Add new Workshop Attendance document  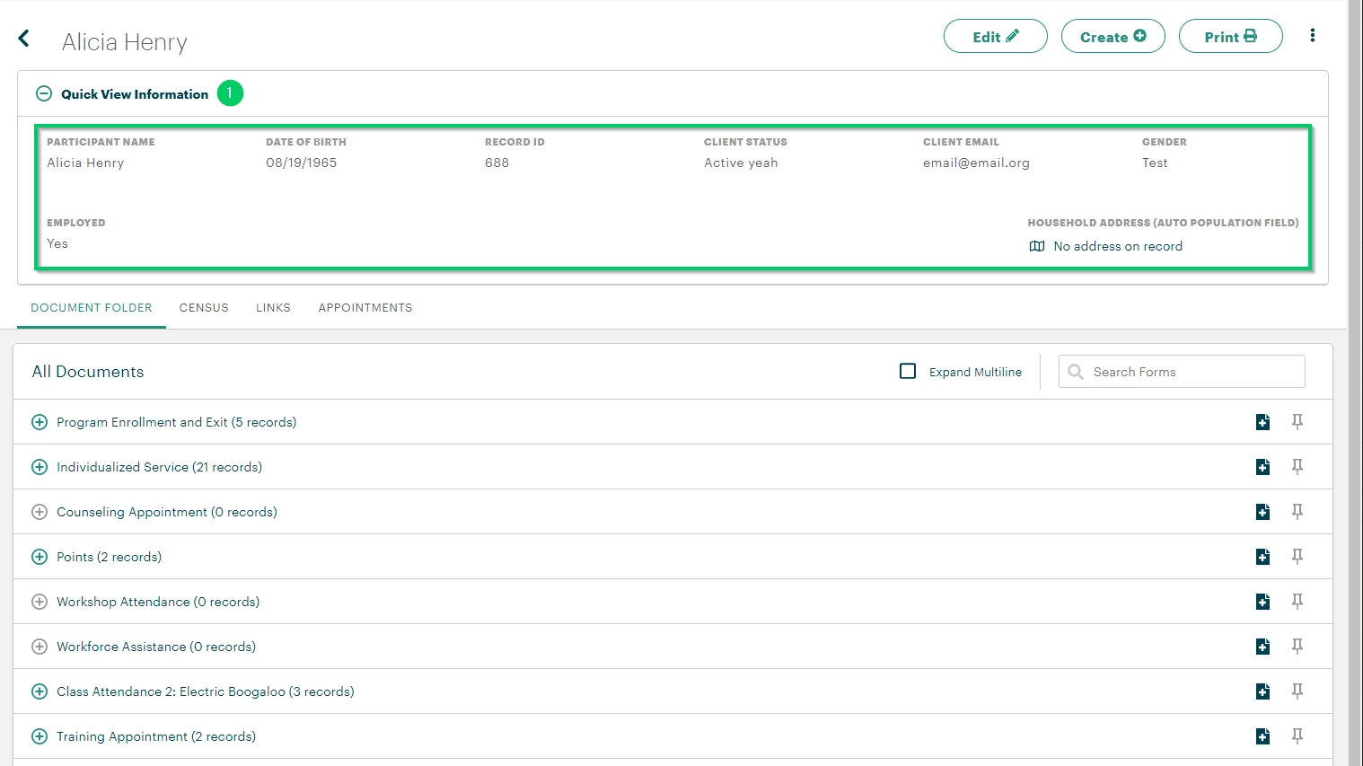[x=1262, y=602]
